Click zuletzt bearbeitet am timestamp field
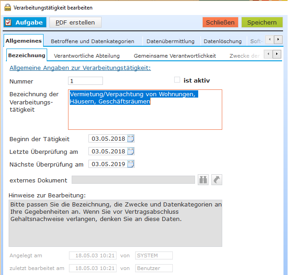 (x=93, y=268)
